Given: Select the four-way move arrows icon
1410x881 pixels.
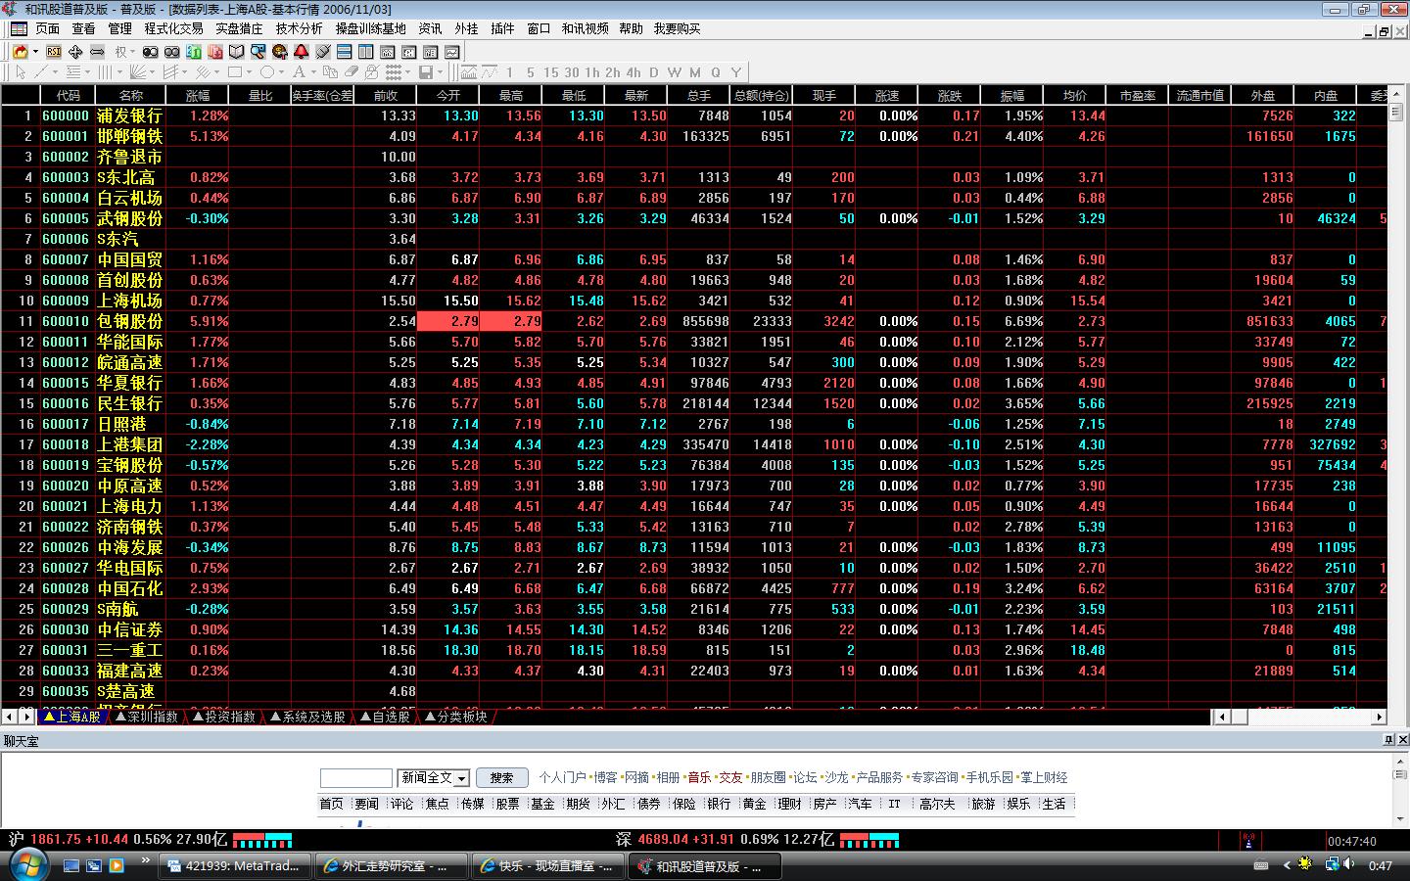Looking at the screenshot, I should (x=75, y=51).
